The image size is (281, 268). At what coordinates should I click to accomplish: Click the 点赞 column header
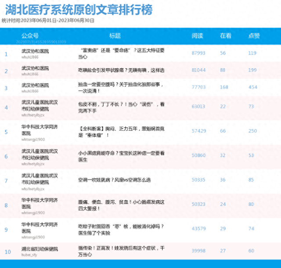(x=254, y=36)
